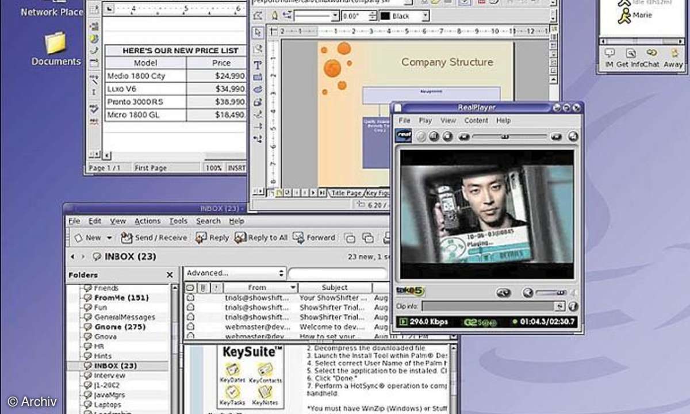Viewport: 690px width, 414px height.
Task: Open the Network Places desktop icon
Action: 52,9
